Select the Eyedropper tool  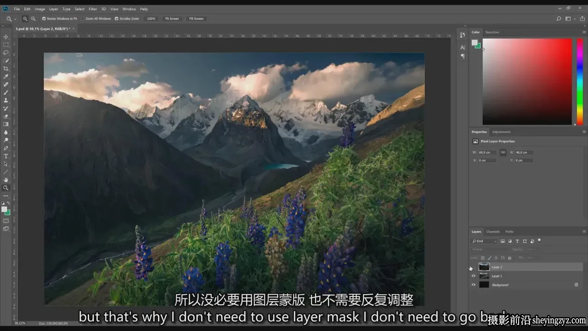coord(6,76)
